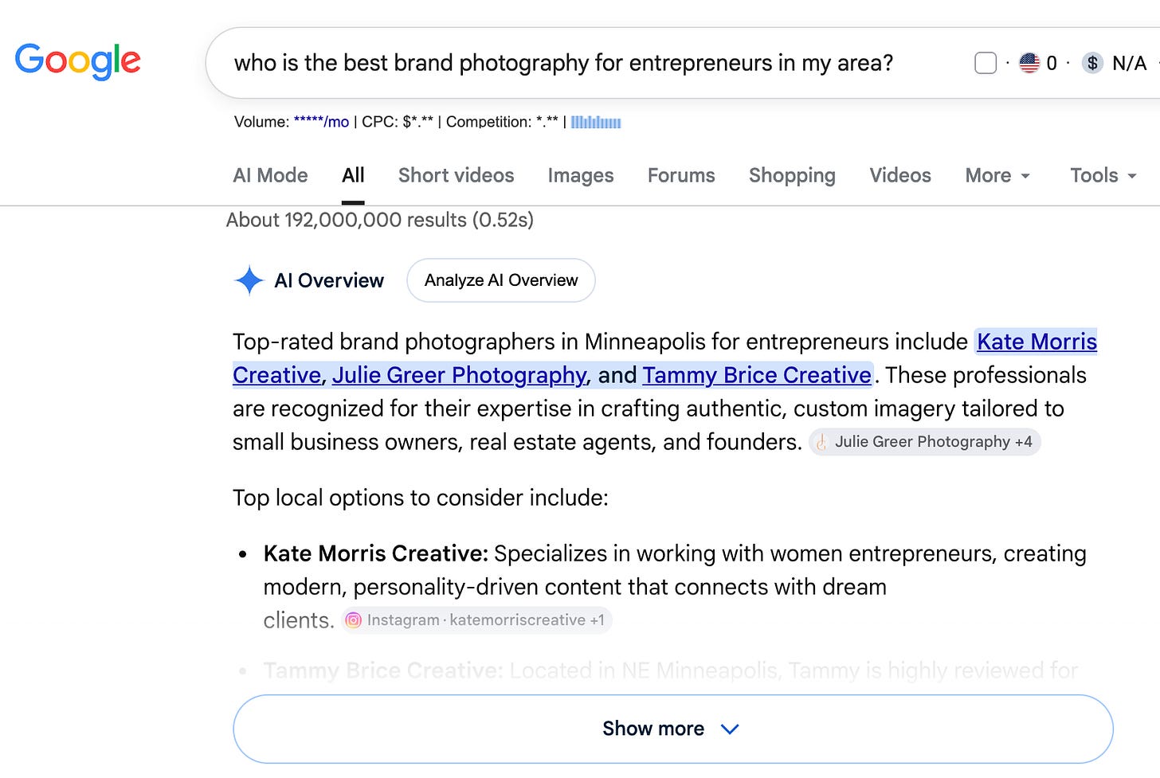The image size is (1160, 778).
Task: Expand the overview with Show more
Action: (672, 729)
